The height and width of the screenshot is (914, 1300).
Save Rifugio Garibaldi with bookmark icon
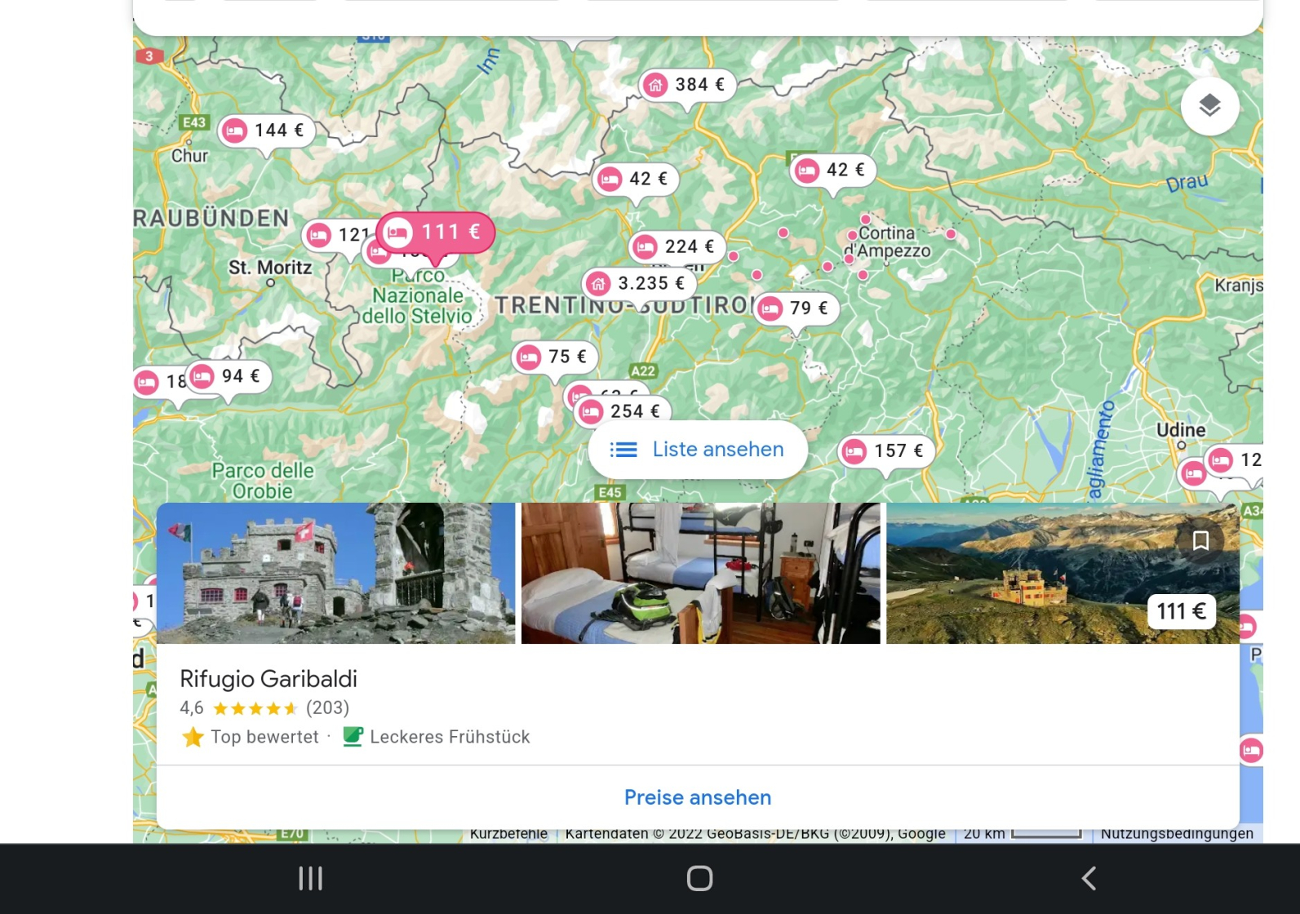pos(1200,541)
